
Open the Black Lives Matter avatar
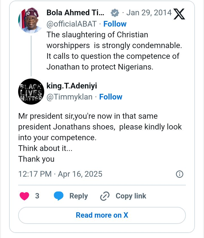pos(31,91)
